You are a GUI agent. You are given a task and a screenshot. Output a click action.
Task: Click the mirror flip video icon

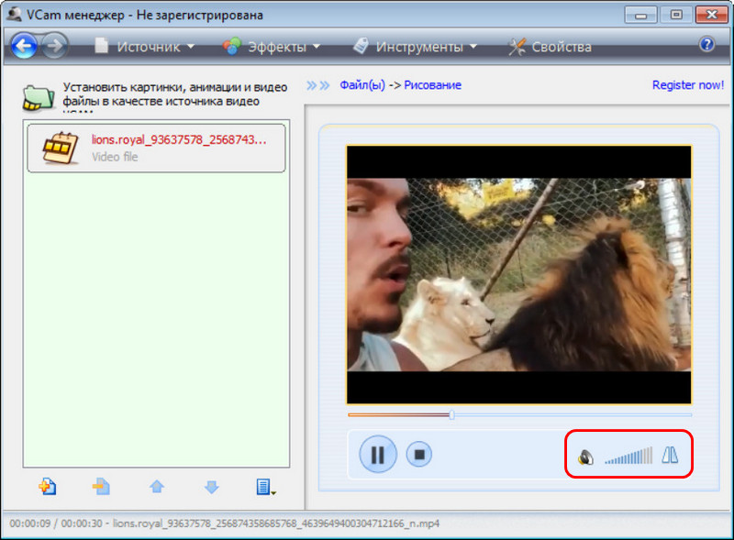coord(670,455)
